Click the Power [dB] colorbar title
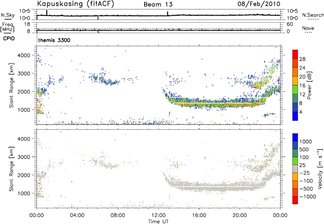The width and height of the screenshot is (324, 224). coord(309,85)
